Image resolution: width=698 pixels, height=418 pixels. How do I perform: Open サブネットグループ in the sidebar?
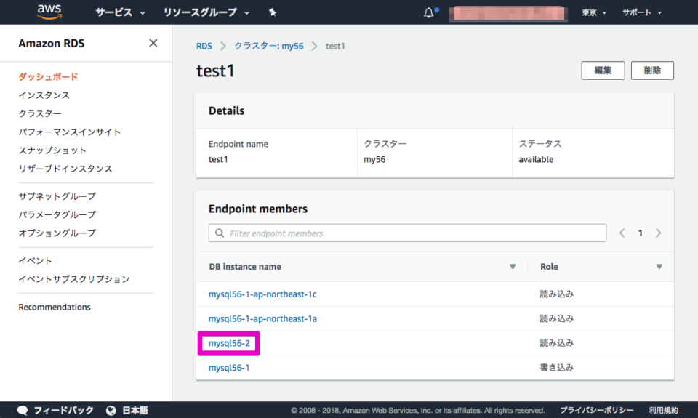pyautogui.click(x=57, y=196)
